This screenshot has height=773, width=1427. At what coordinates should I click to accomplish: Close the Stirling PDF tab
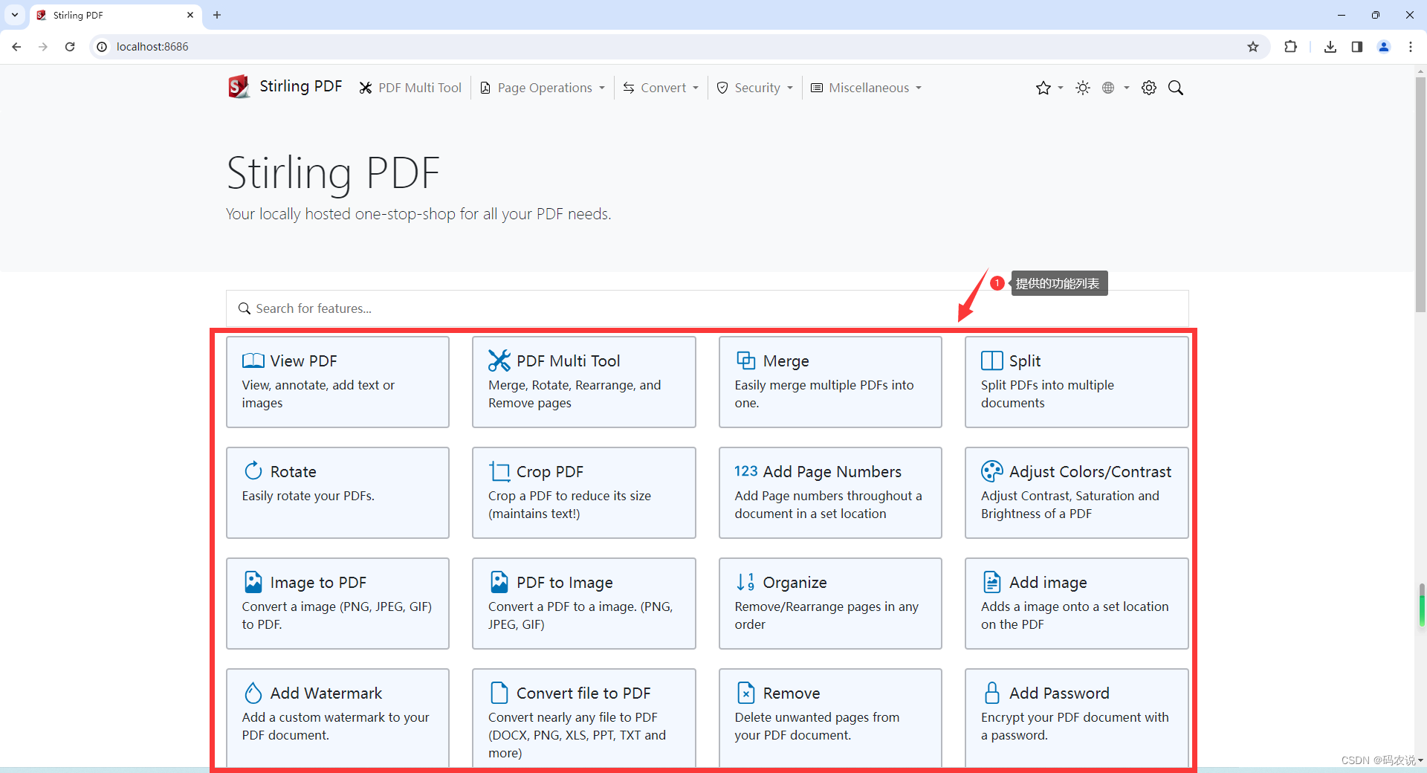point(190,15)
